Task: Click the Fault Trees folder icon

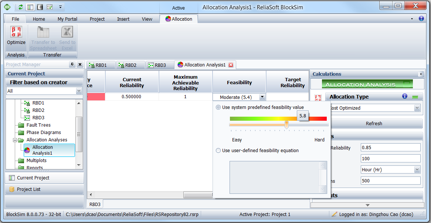Action: coord(21,125)
